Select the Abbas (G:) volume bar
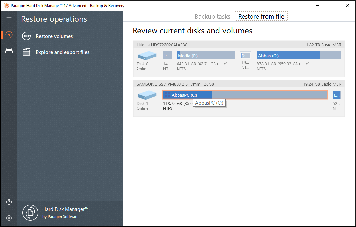356x227 pixels. (x=299, y=56)
